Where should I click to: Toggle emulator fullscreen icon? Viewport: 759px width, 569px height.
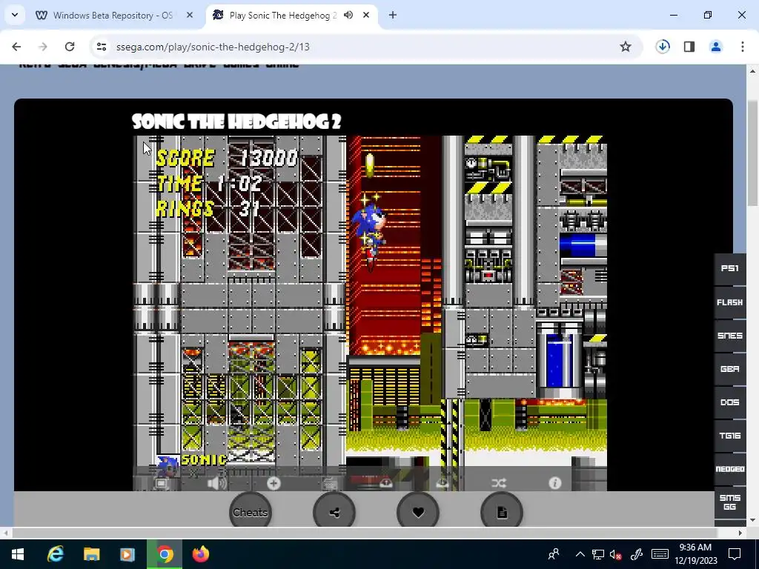tap(161, 483)
